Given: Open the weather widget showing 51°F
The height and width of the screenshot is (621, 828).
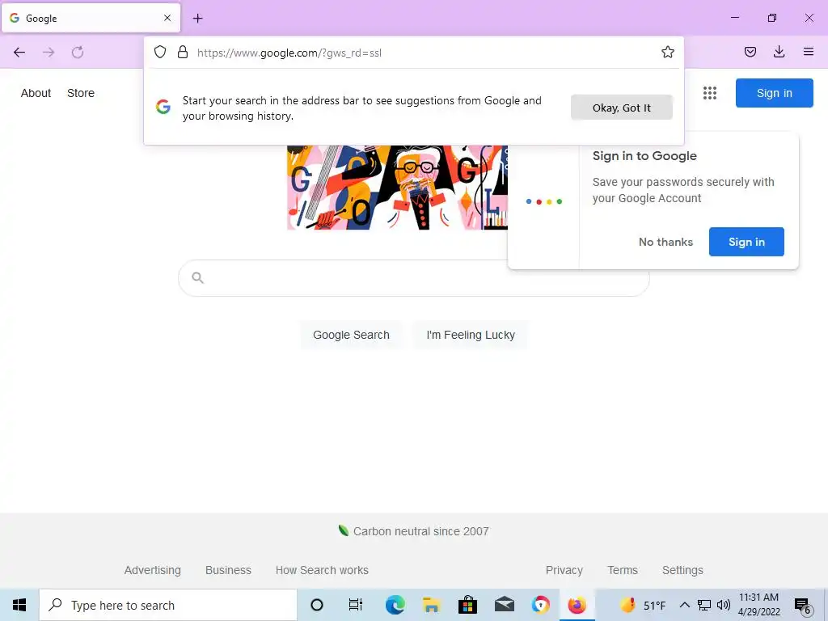Looking at the screenshot, I should tap(642, 605).
